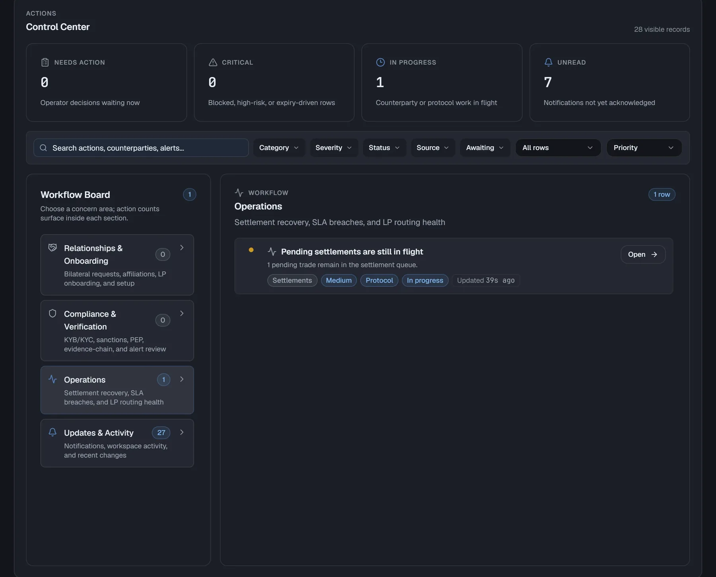The width and height of the screenshot is (716, 577).
Task: Click the Medium severity tag
Action: click(x=339, y=281)
